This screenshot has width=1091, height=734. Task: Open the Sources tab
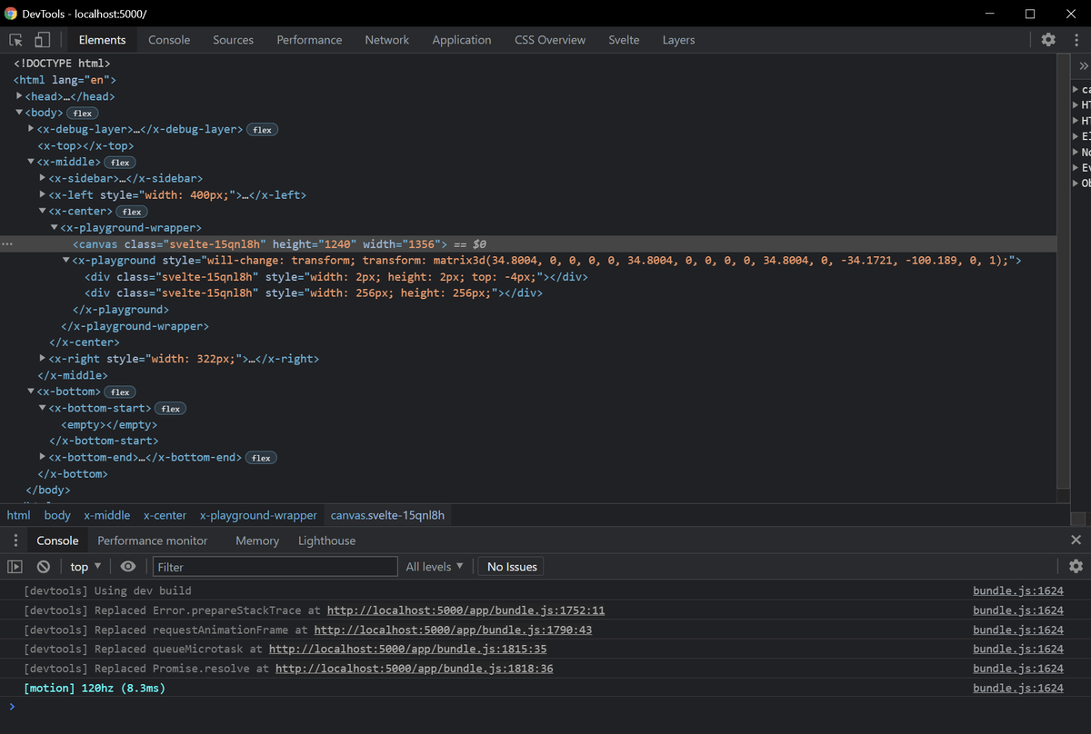click(x=233, y=40)
